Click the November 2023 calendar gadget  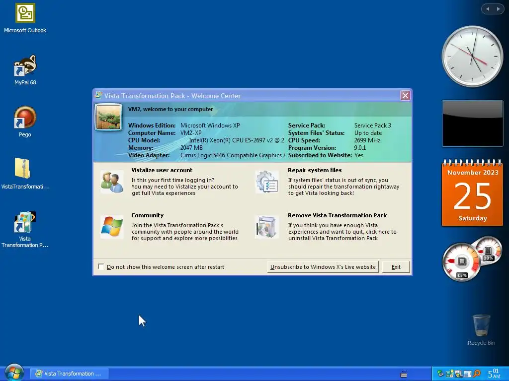(472, 192)
